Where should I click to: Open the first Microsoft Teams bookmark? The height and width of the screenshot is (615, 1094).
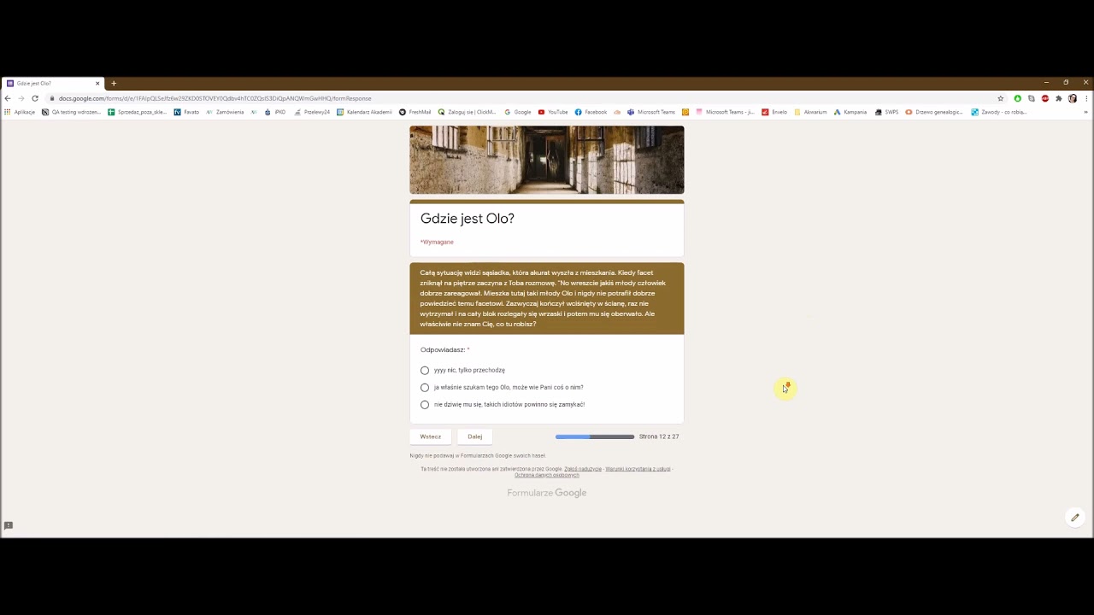click(x=651, y=112)
